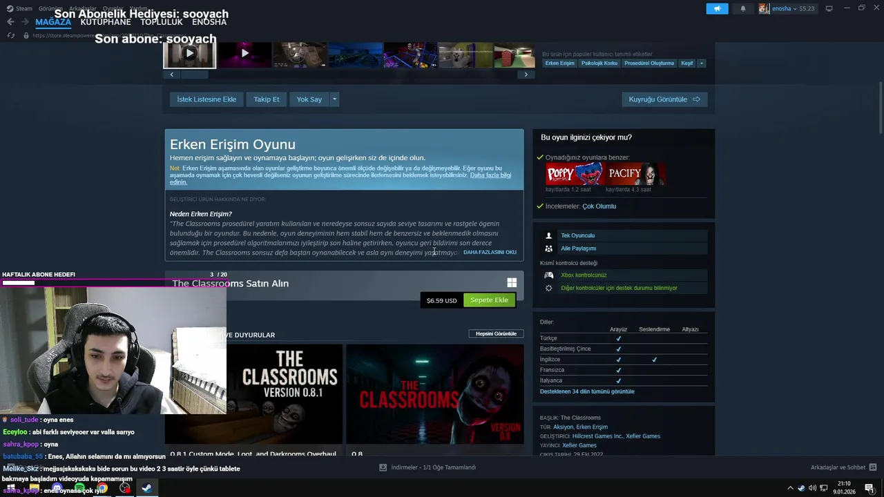This screenshot has width=884, height=497.
Task: Click the Steam taskbar icon
Action: coord(147,488)
